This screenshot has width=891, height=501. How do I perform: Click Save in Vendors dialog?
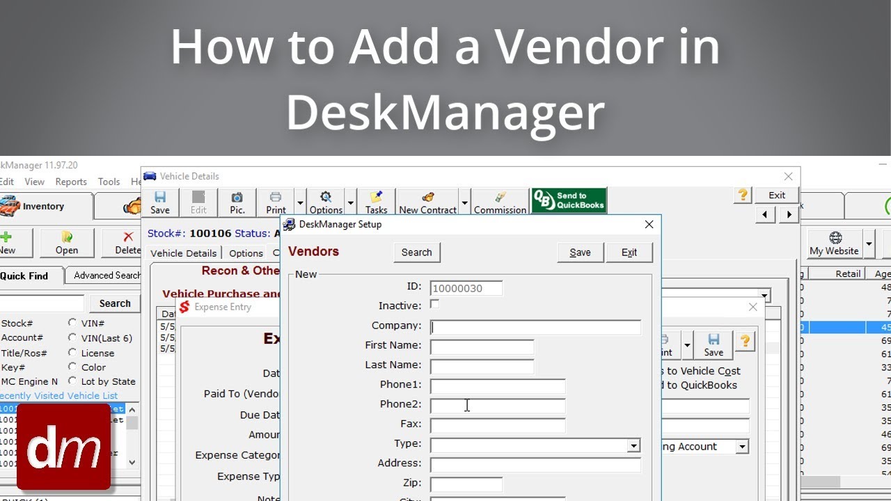tap(580, 253)
